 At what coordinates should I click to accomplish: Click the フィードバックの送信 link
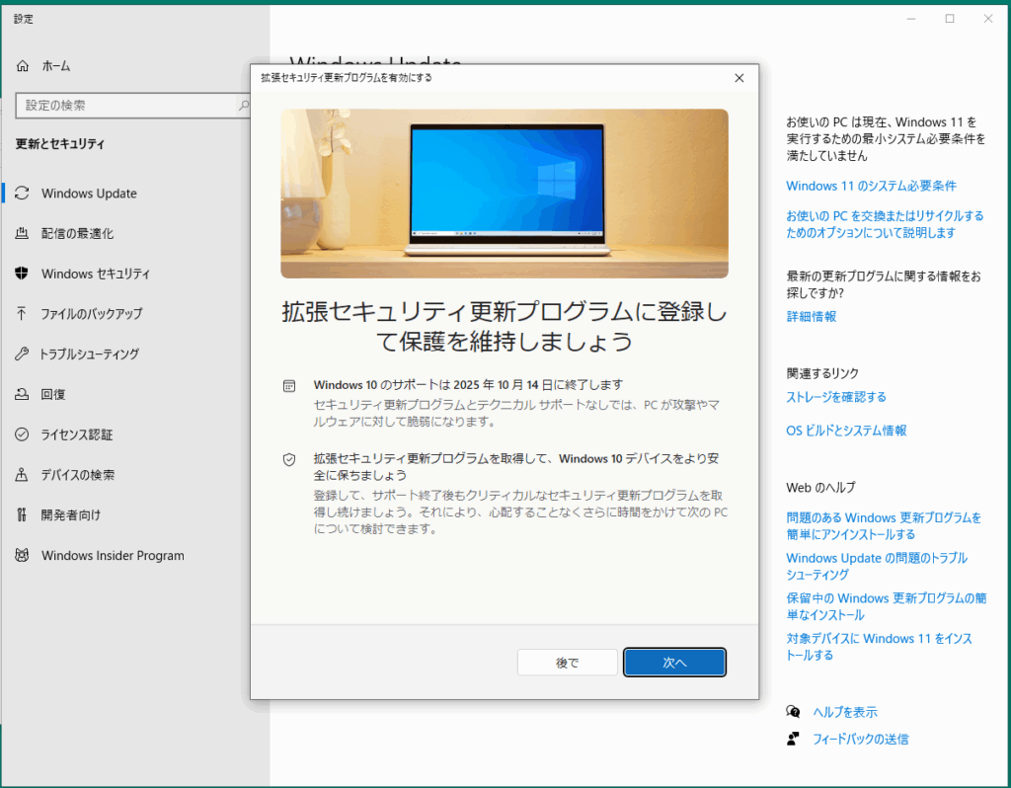(861, 739)
